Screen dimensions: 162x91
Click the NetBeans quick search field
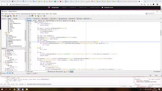[154, 14]
